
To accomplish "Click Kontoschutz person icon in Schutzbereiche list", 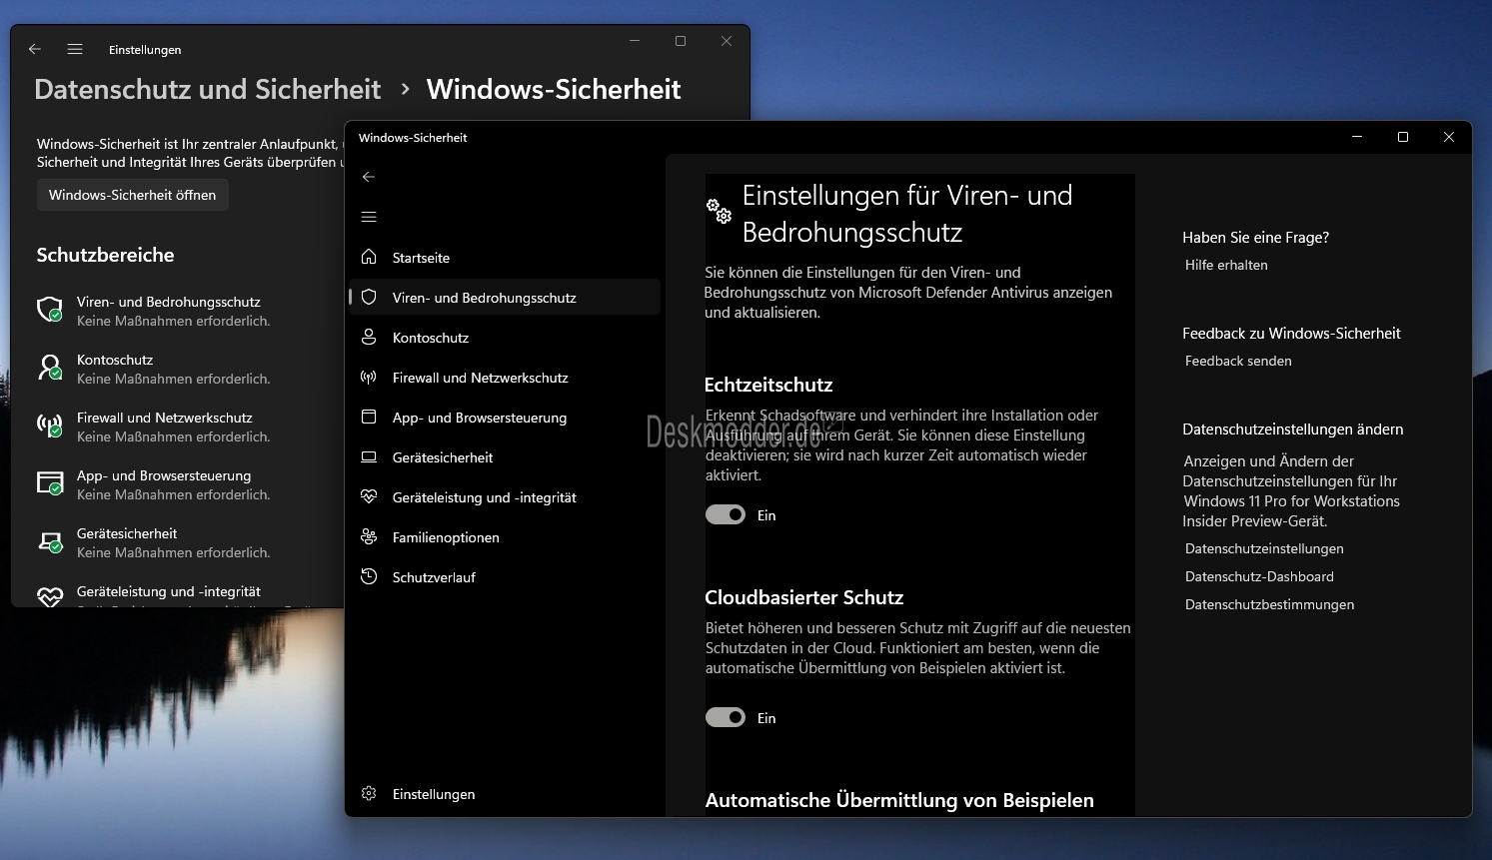I will point(50,368).
